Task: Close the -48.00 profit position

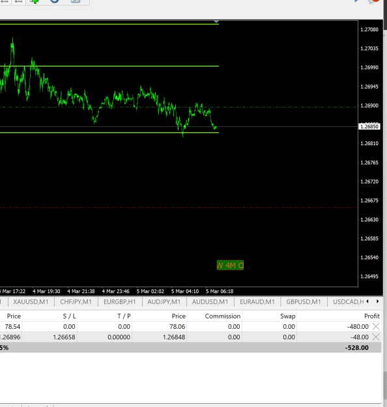Action: point(376,337)
